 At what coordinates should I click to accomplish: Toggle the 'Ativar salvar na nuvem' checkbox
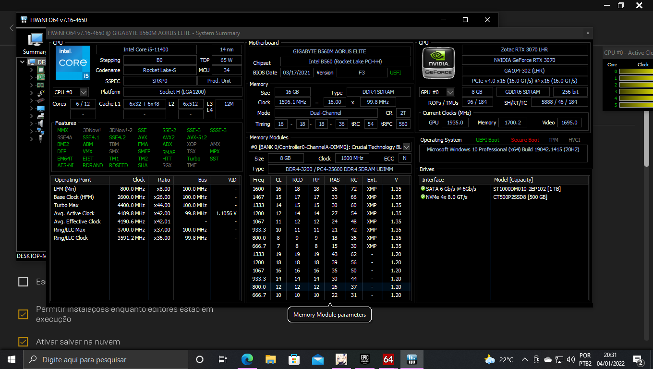[x=23, y=342]
